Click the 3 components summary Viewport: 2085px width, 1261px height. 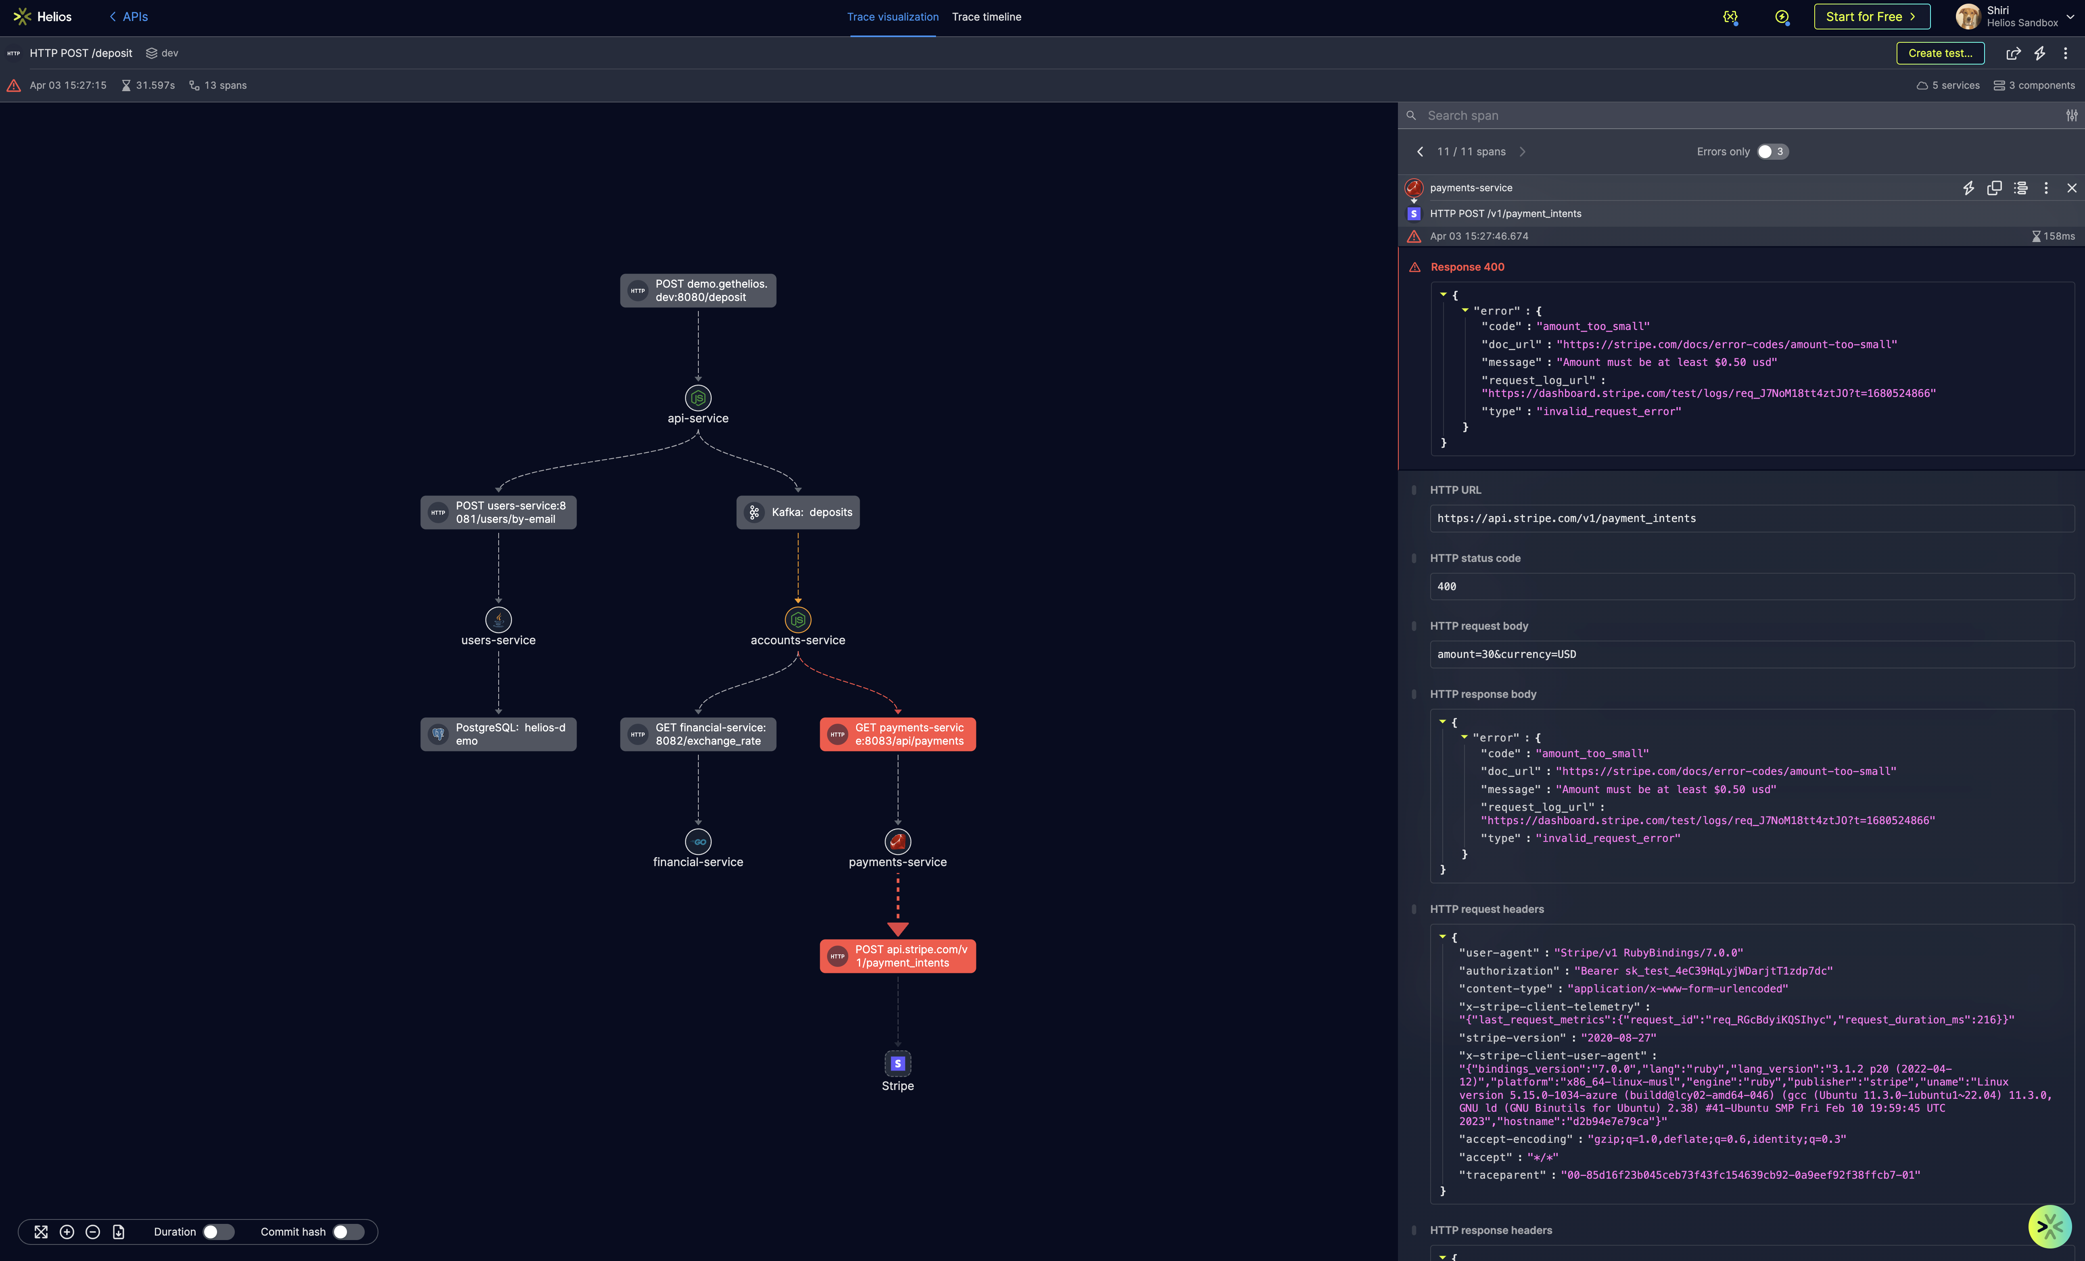2034,86
